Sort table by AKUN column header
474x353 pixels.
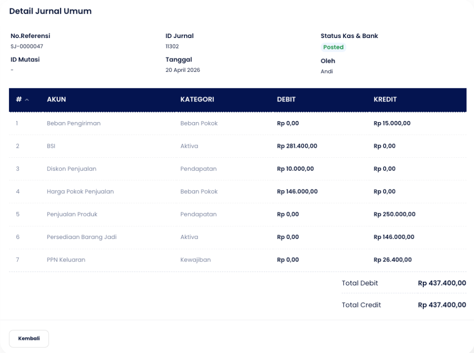click(56, 100)
